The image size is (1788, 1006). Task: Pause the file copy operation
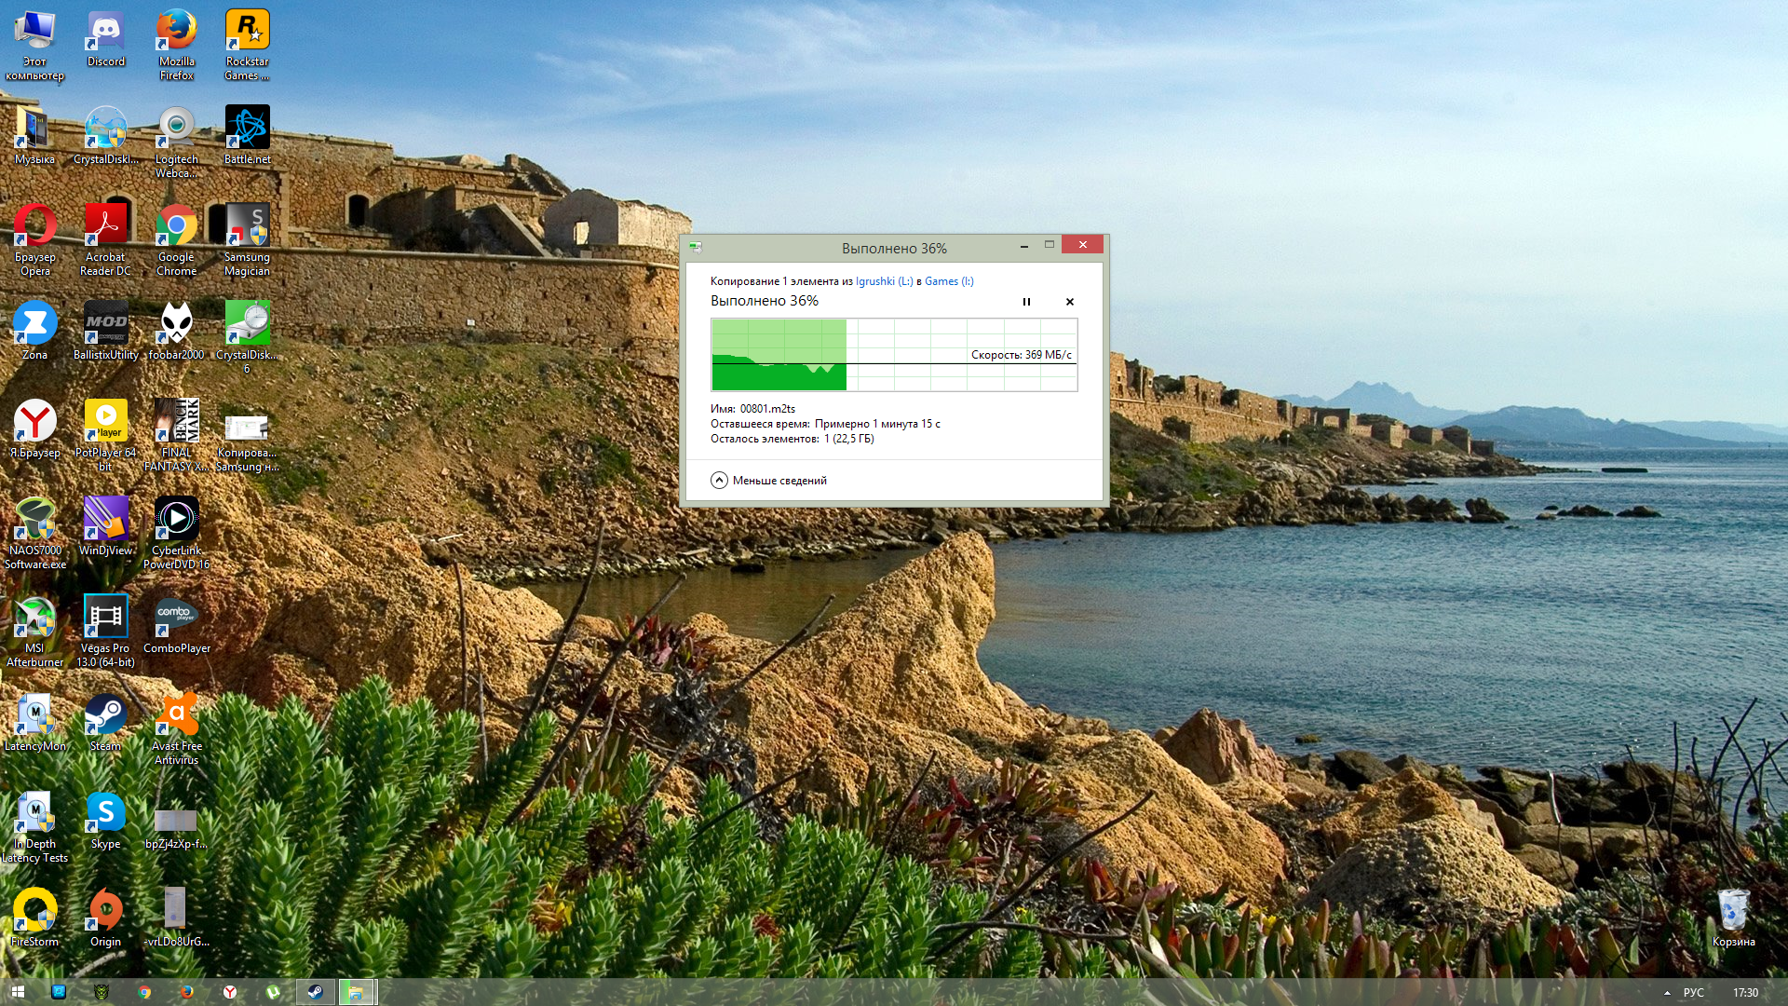coord(1026,302)
